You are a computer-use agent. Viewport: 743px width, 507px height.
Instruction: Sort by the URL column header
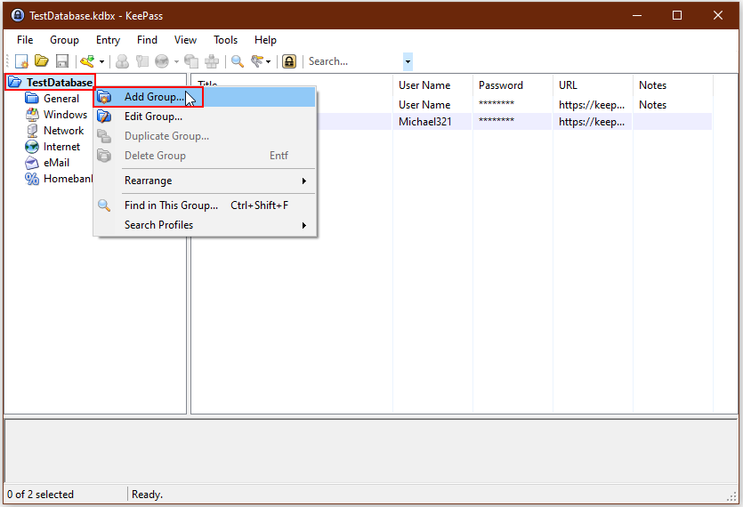pos(593,85)
